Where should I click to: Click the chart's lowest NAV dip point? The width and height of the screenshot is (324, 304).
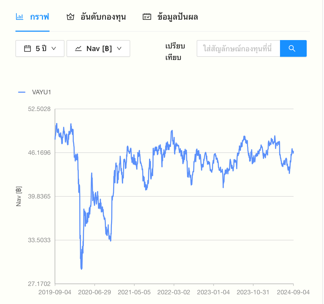pos(81,269)
